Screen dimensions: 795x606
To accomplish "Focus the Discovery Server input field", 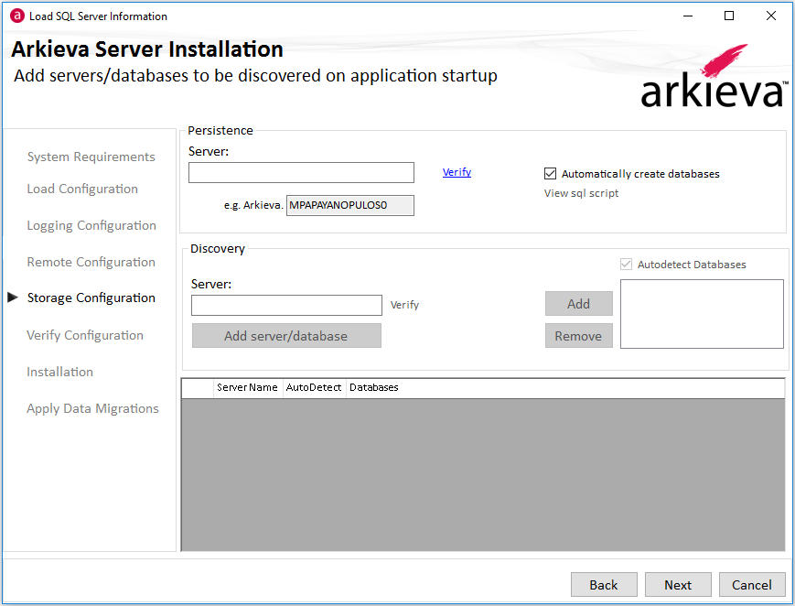I will (x=286, y=305).
